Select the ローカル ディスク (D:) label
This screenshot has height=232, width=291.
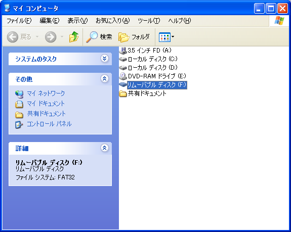click(x=152, y=68)
